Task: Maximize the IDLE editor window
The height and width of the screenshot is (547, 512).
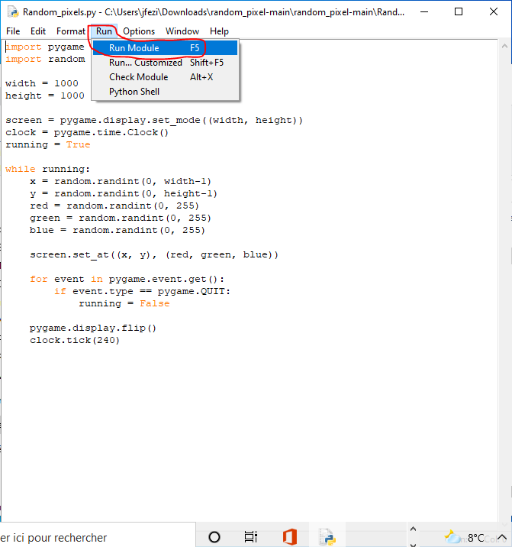Action: 458,12
